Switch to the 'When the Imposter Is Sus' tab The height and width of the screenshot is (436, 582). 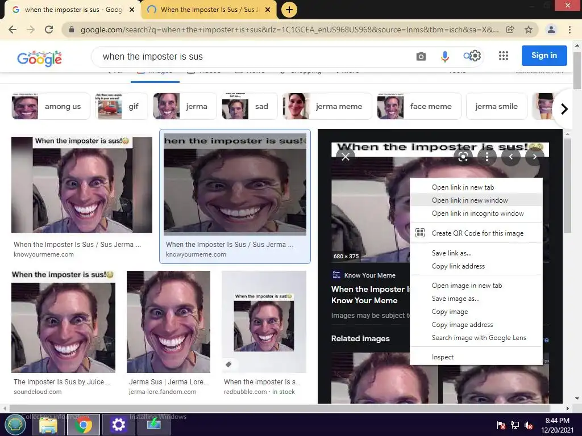click(x=209, y=10)
